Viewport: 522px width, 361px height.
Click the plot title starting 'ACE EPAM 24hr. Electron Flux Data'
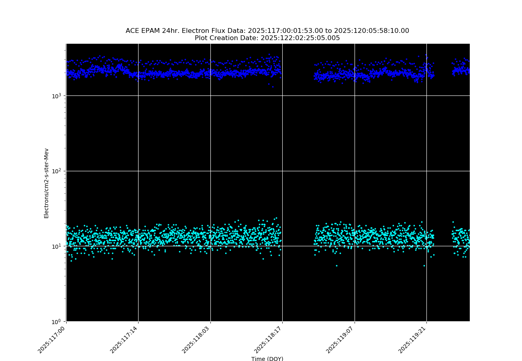[x=267, y=31]
